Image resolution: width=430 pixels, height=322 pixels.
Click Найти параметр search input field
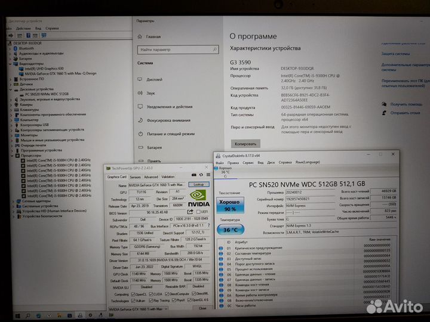(178, 49)
